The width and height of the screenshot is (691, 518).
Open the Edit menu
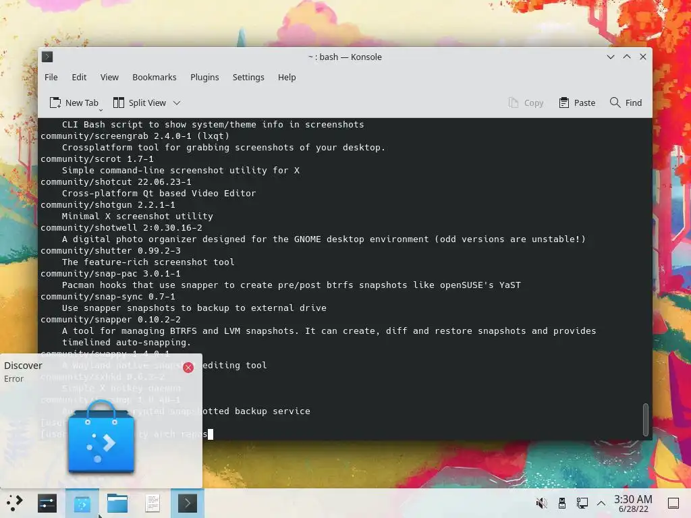[79, 77]
